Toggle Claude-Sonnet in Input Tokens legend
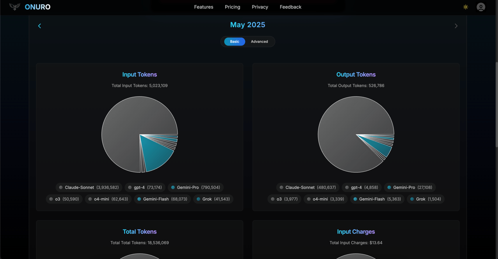This screenshot has height=259, width=498. pos(89,188)
